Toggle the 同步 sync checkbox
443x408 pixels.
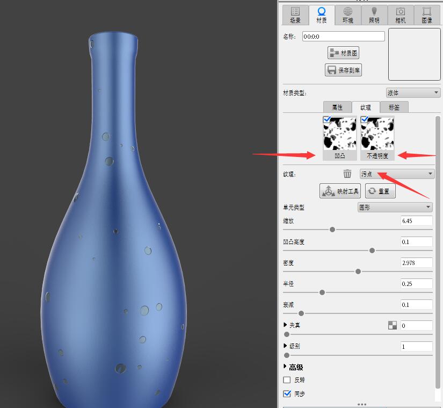tap(287, 393)
